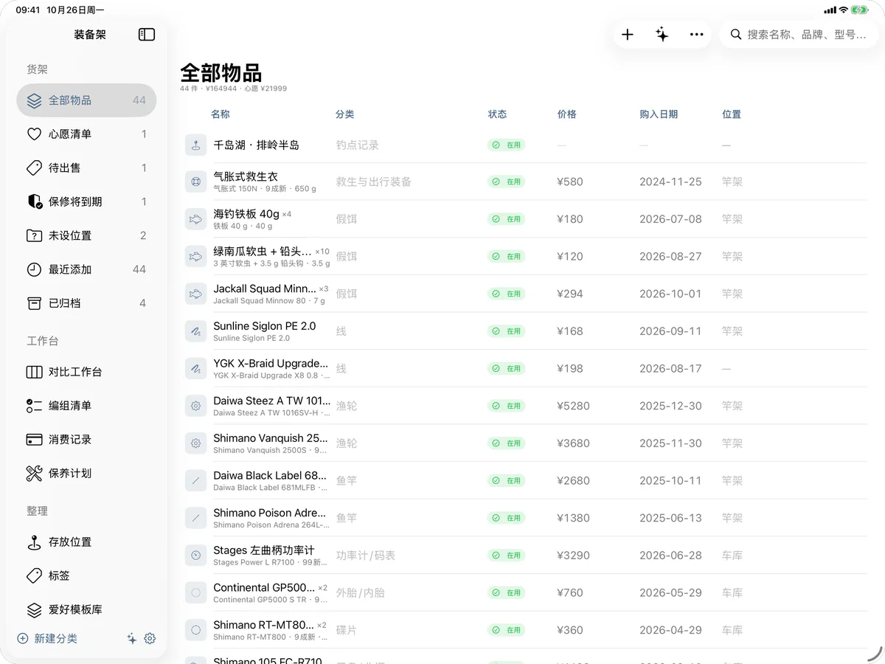Image resolution: width=885 pixels, height=664 pixels.
Task: Click 在用 status badge of 千岛湖·排岭半岛
Action: (x=506, y=145)
